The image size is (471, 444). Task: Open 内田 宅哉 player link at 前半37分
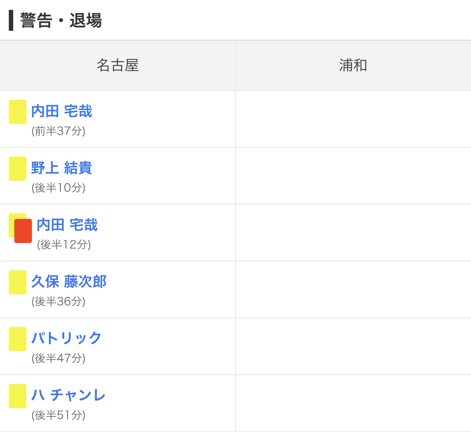pyautogui.click(x=62, y=111)
